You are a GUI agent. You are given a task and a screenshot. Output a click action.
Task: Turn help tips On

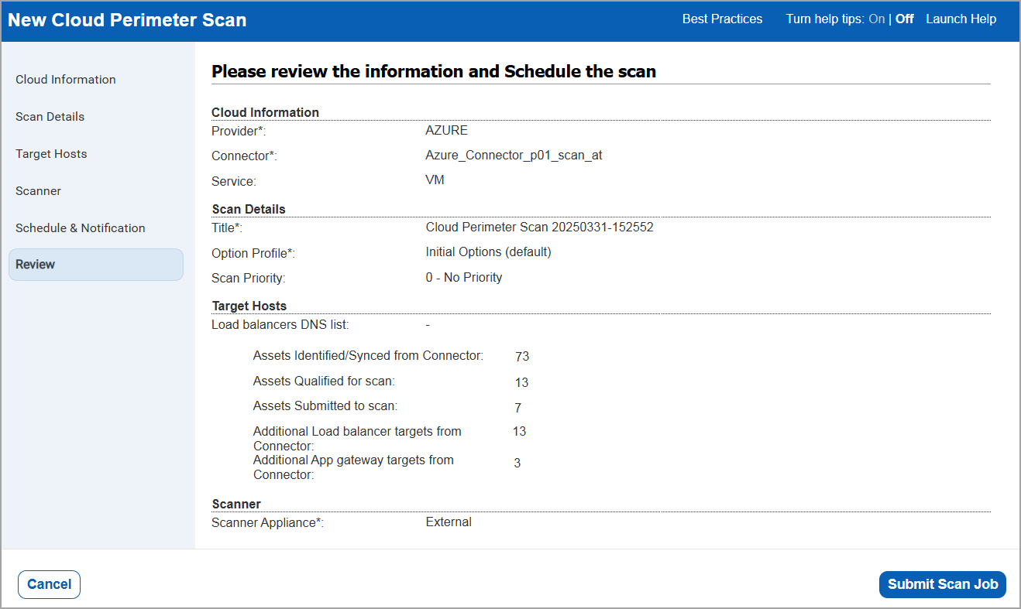coord(876,19)
